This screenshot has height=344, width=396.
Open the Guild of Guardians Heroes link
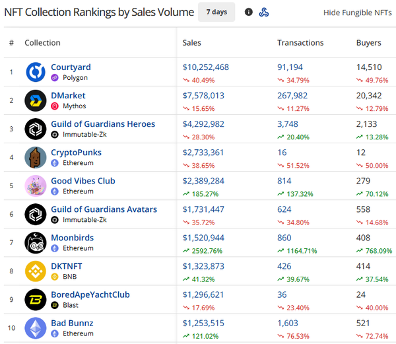[x=103, y=124]
